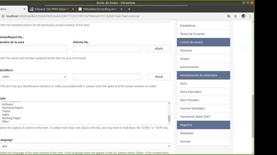The image size is (277, 155).
Task: Click the Registros section header
Action: pyautogui.click(x=203, y=125)
